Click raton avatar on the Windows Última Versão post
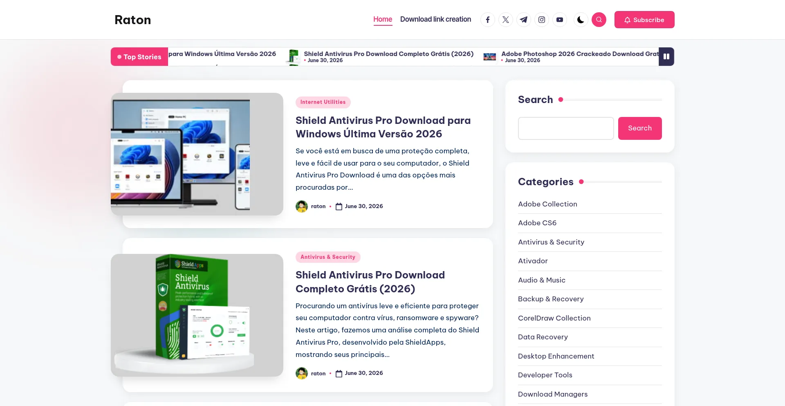The height and width of the screenshot is (406, 785). 302,206
